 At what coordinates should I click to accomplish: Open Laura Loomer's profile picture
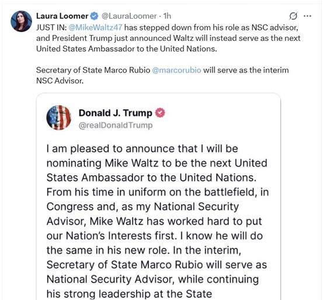pyautogui.click(x=21, y=21)
